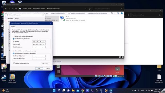
Task: Click the ENG language indicator
Action: coord(142,90)
